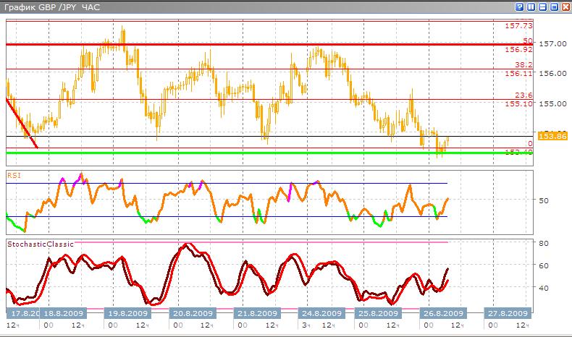Viewport: 572px width, 337px height.
Task: Click the horizontal split window icon
Action: [542, 7]
